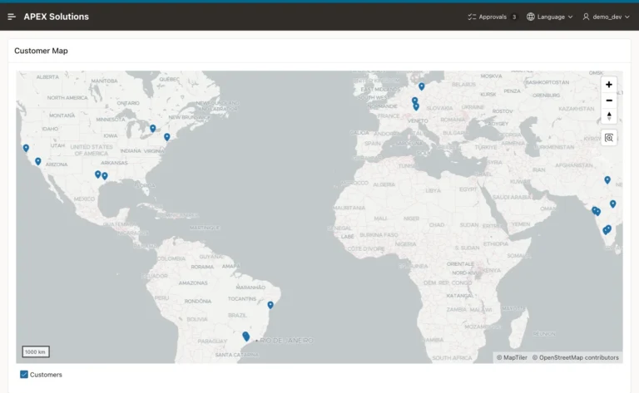Select the eastern India marker
Screen dimensions: 639x393
612,204
